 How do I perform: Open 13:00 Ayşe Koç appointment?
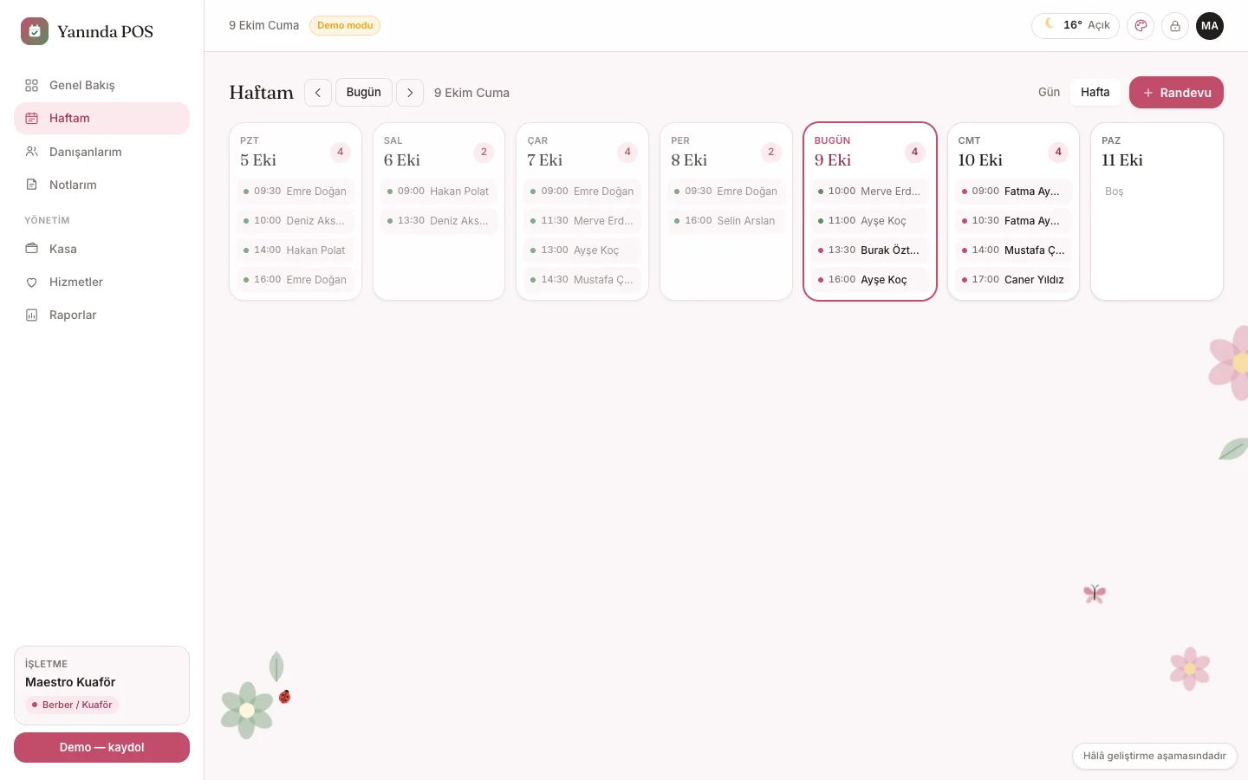pyautogui.click(x=582, y=250)
